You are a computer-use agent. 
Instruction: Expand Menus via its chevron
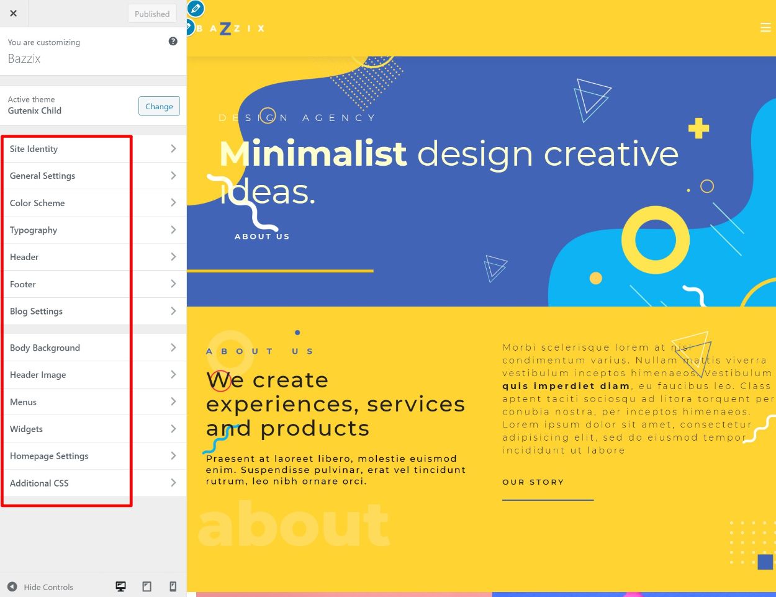pyautogui.click(x=173, y=402)
